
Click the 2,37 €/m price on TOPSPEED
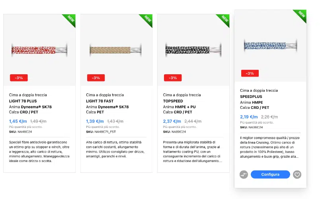[x=172, y=121]
